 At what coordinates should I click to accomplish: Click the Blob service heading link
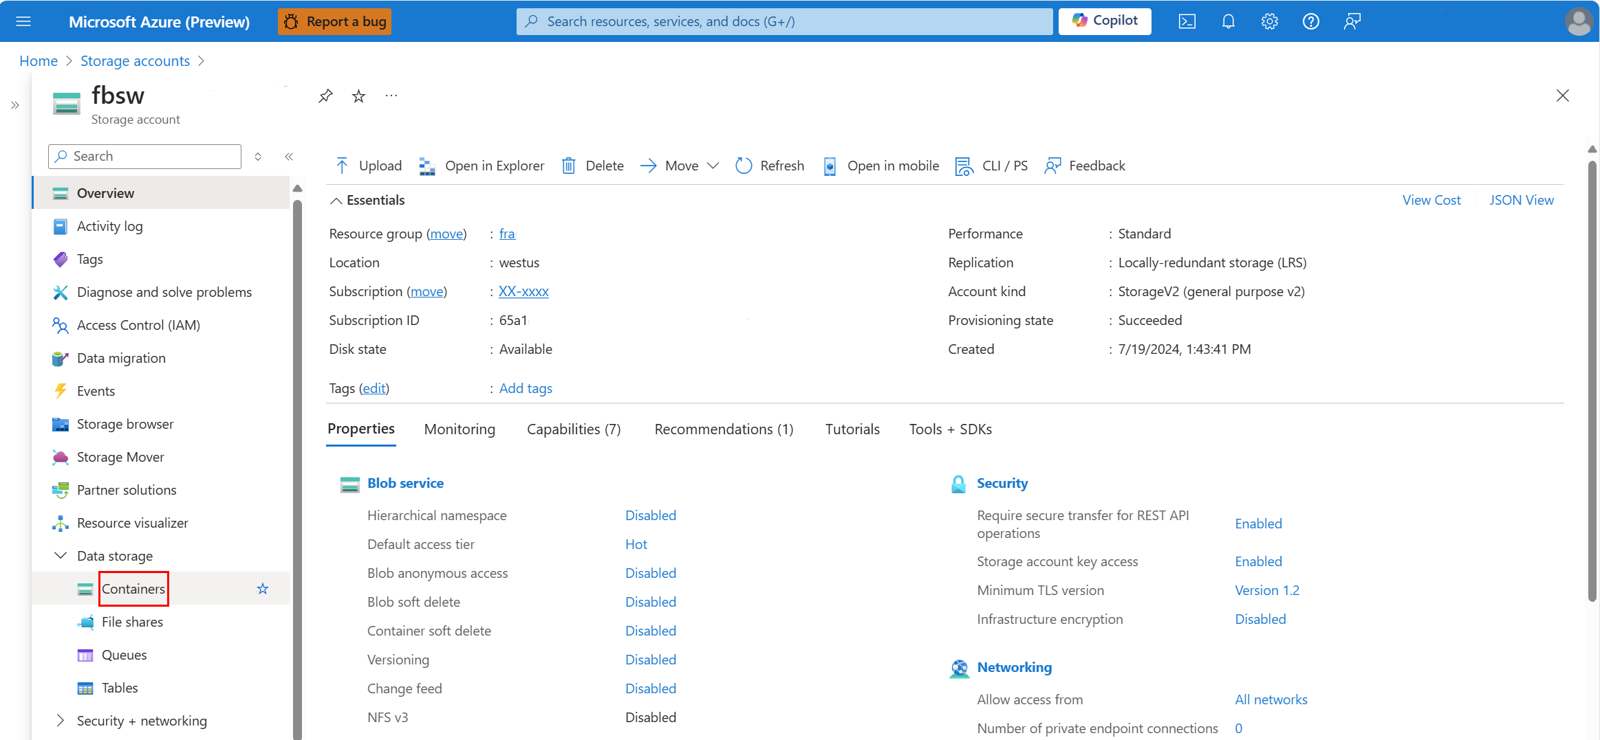pyautogui.click(x=405, y=483)
